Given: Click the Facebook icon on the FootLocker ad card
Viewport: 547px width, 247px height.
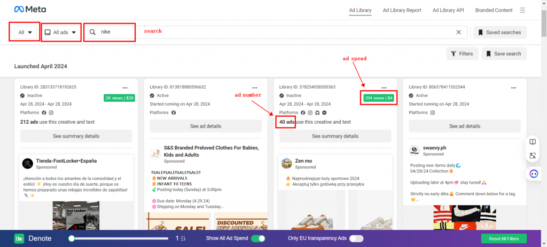Looking at the screenshot, I should tap(44, 113).
